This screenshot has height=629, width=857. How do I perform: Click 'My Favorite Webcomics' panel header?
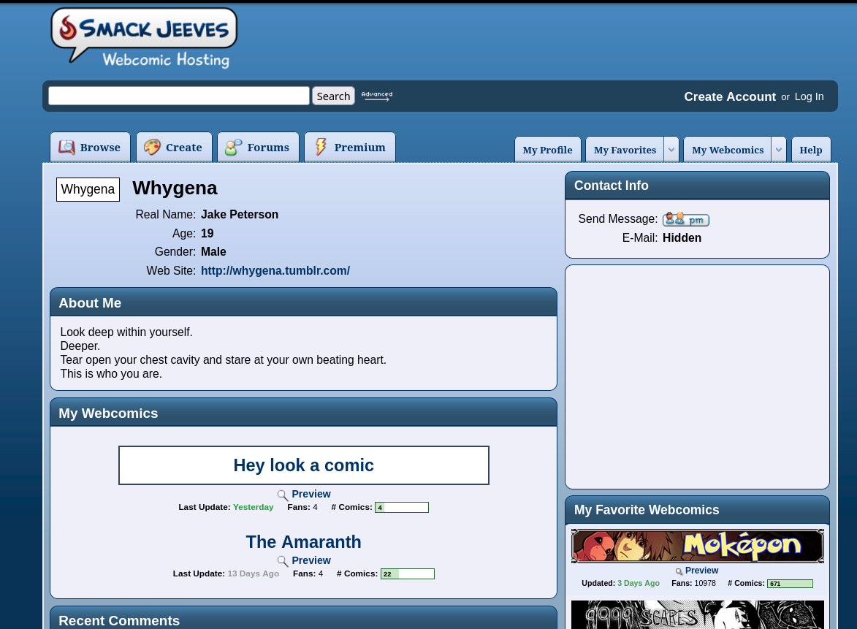698,510
